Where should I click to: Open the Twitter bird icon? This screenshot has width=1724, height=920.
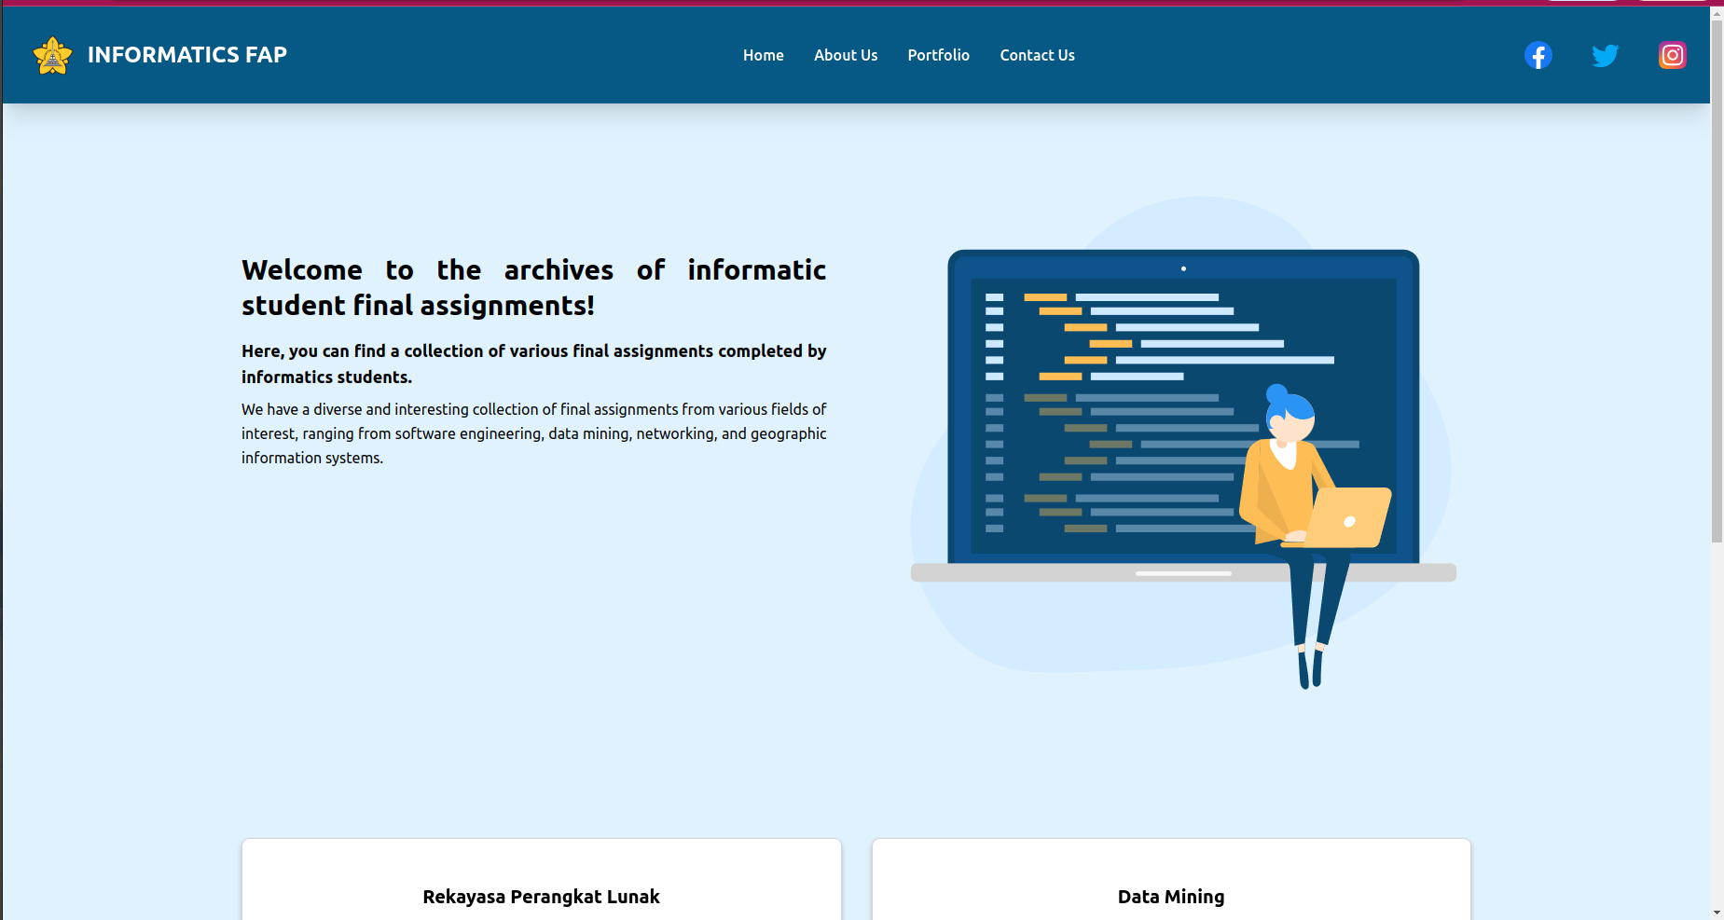click(x=1606, y=56)
